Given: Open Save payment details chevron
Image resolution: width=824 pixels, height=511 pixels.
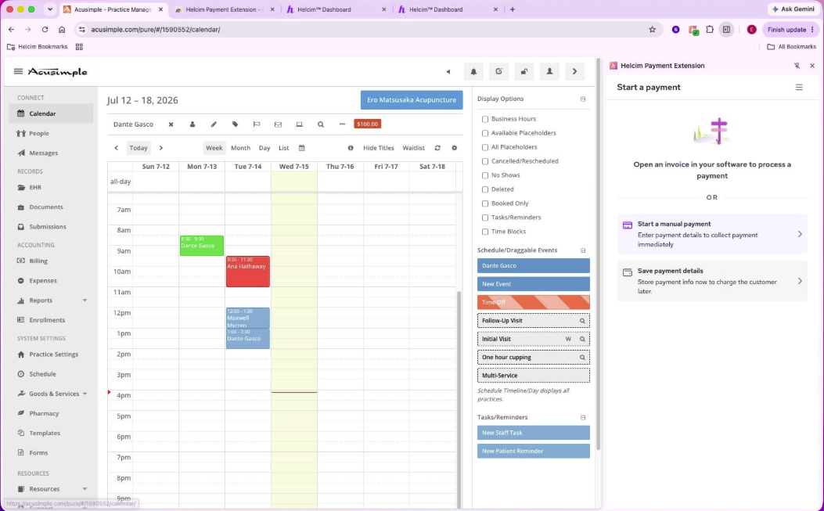Looking at the screenshot, I should (x=800, y=281).
